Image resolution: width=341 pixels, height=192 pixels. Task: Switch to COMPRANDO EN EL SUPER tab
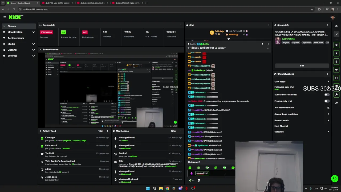click(x=128, y=3)
